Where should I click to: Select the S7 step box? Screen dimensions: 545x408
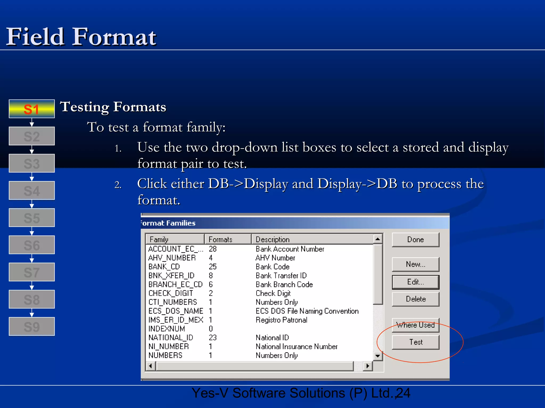coord(32,272)
